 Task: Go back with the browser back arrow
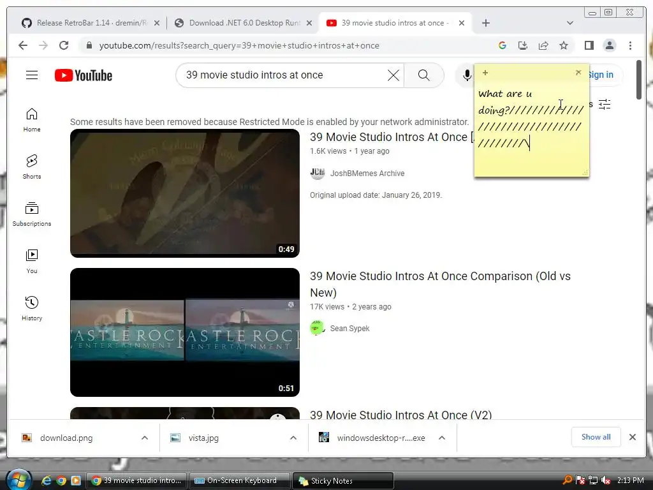point(23,45)
